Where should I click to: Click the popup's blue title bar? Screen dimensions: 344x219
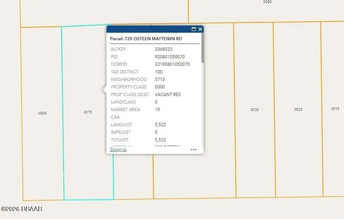(149, 29)
